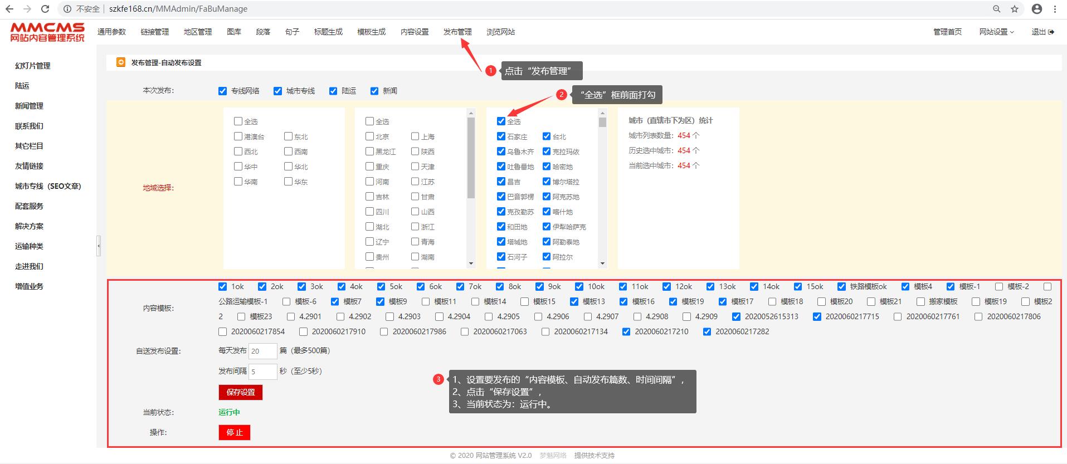Screen dimensions: 1067x464
Task: Click the 保存设置 button
Action: [x=240, y=392]
